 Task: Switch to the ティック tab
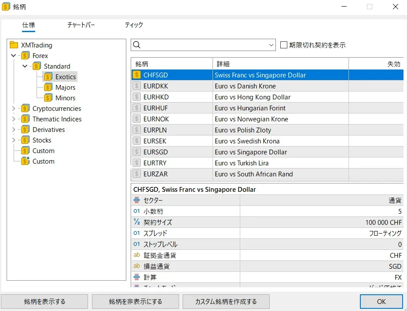134,25
